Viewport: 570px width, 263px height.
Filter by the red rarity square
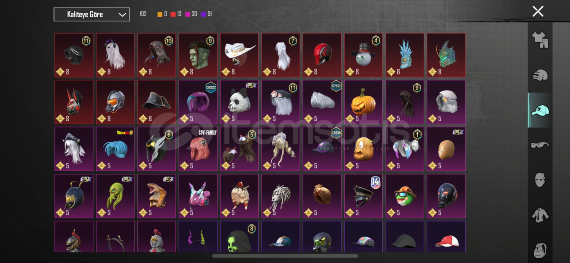[x=173, y=14]
